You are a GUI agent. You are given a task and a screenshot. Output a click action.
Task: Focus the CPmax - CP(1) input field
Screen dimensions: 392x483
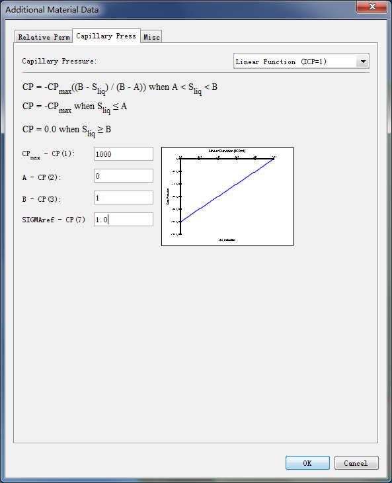point(124,154)
